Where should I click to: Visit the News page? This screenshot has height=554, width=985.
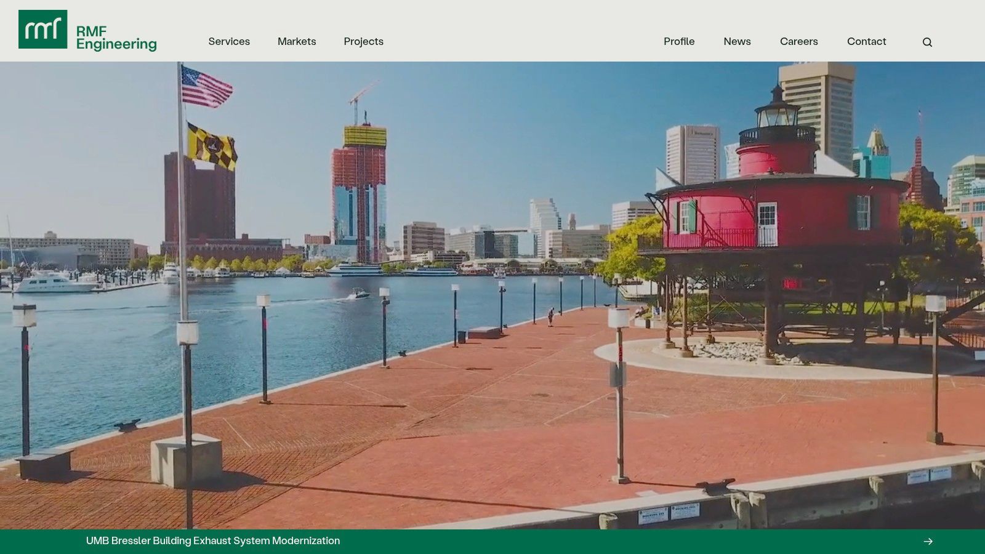tap(737, 41)
